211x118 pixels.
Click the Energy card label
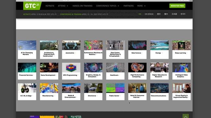point(158,53)
